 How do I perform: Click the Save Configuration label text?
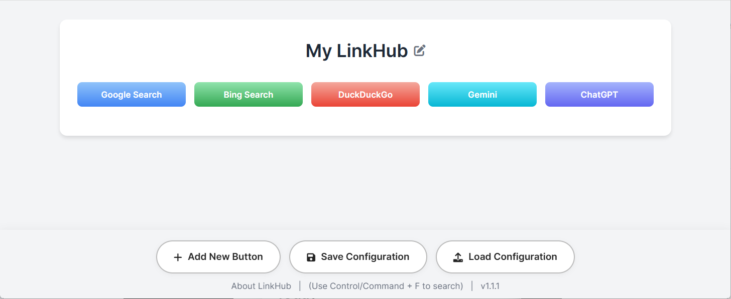[365, 257]
